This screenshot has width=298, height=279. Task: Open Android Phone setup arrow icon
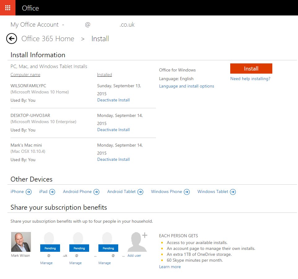[97, 192]
